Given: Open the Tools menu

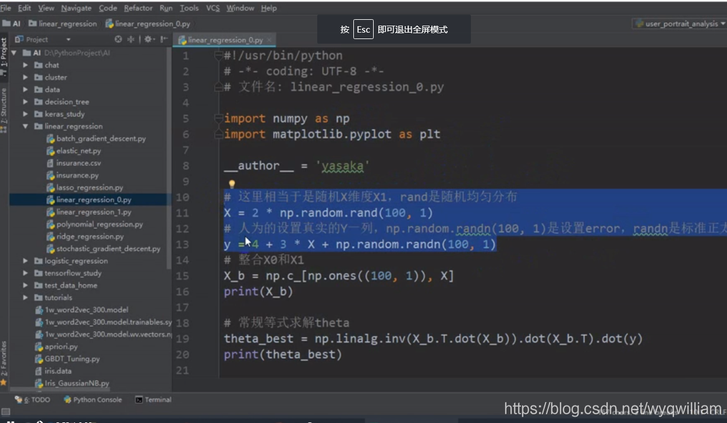Looking at the screenshot, I should tap(189, 8).
